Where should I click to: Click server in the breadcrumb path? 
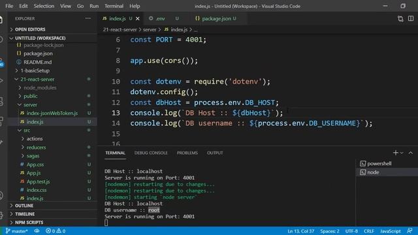(150, 29)
